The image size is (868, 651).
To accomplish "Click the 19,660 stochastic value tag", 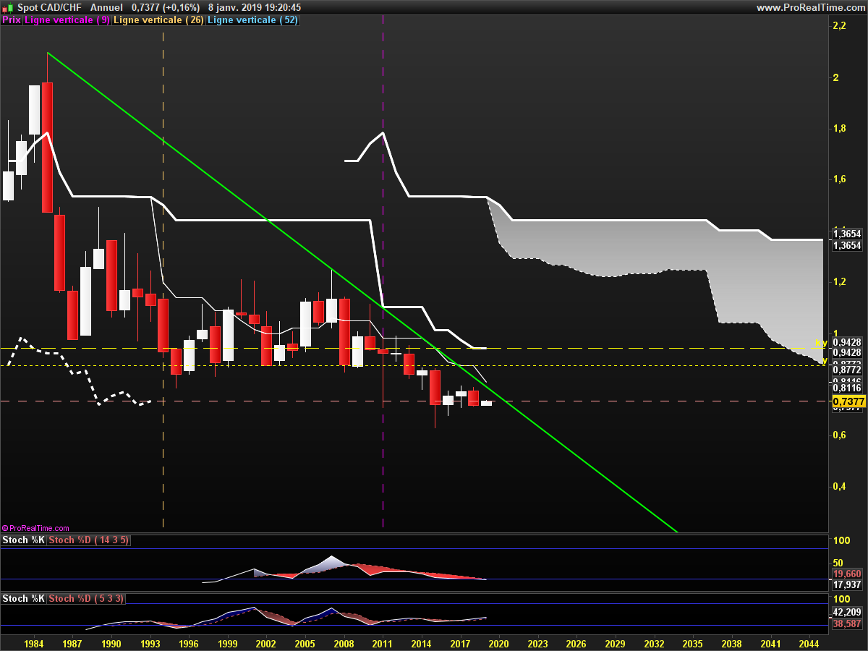I will pyautogui.click(x=847, y=573).
